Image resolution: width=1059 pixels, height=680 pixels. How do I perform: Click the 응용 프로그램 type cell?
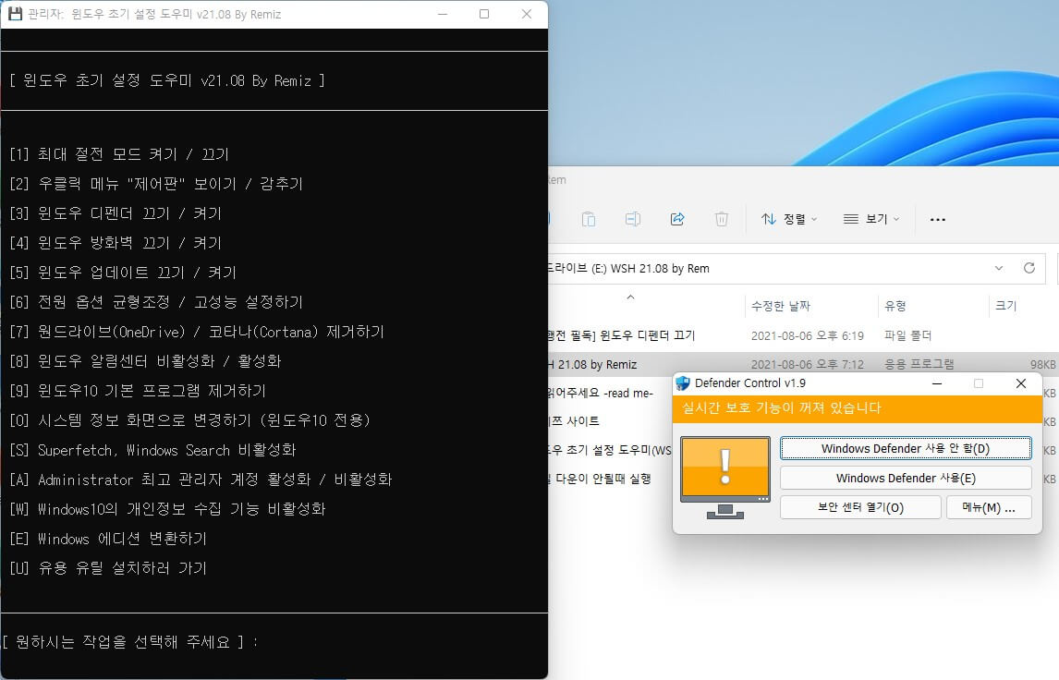click(x=919, y=364)
